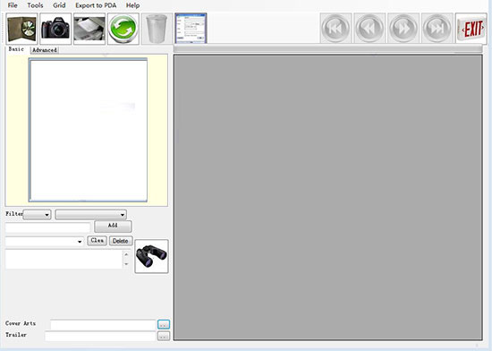Browse for Trailer file button
492x351 pixels.
click(x=164, y=336)
